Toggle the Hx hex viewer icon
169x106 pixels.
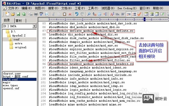(117, 14)
